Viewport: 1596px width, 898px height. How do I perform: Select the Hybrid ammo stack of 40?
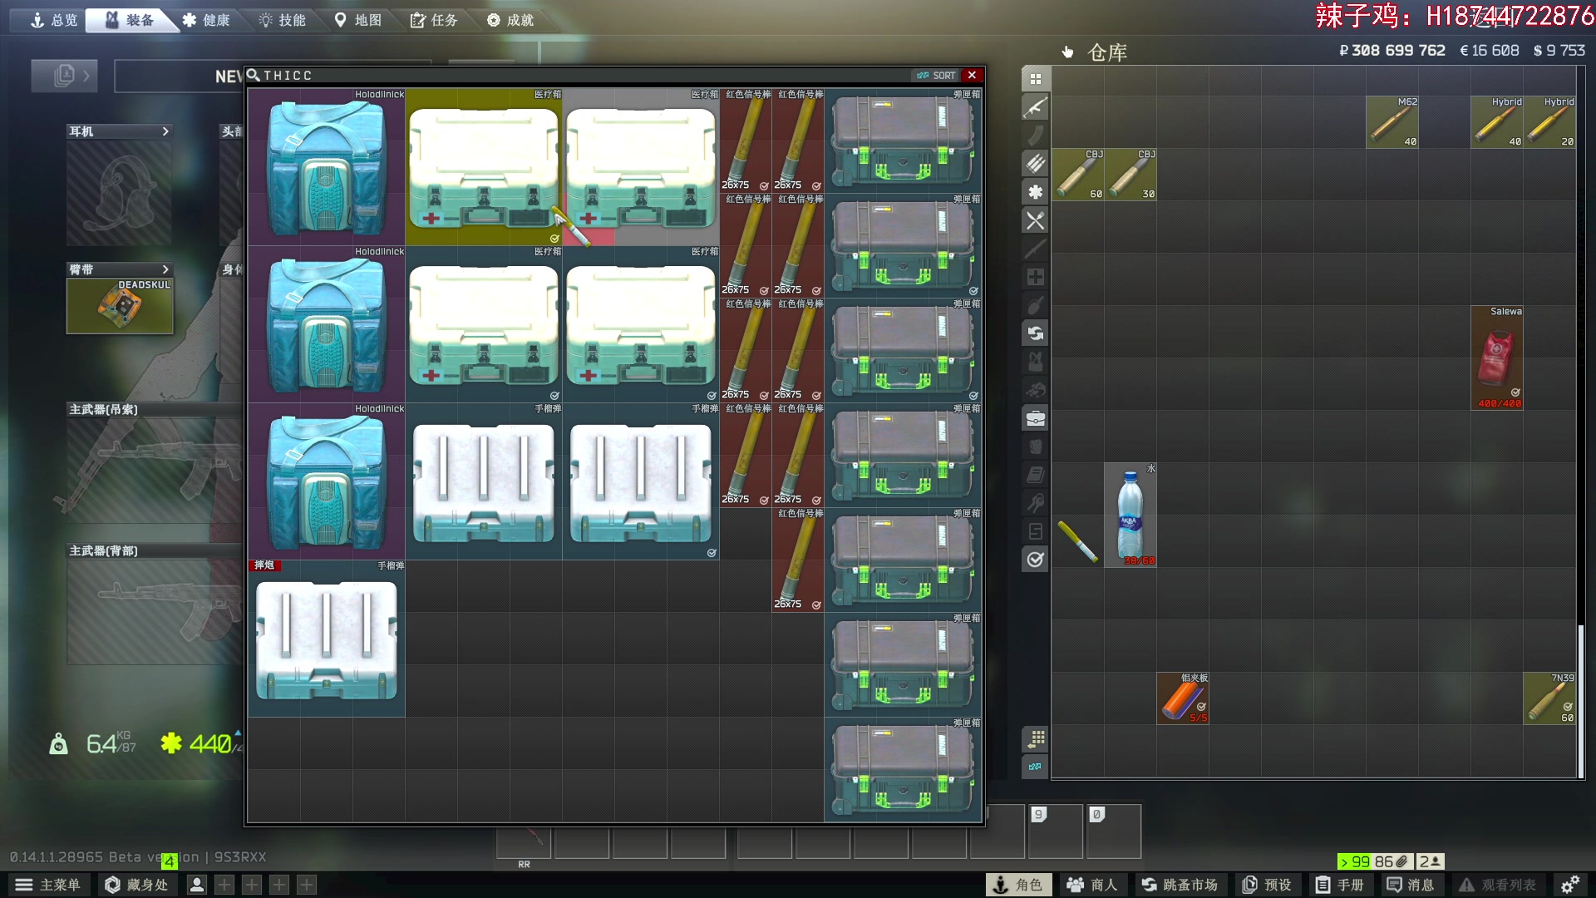pyautogui.click(x=1497, y=122)
